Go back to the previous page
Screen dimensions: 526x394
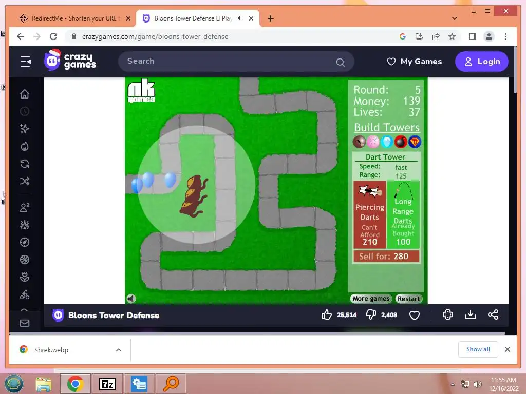21,36
